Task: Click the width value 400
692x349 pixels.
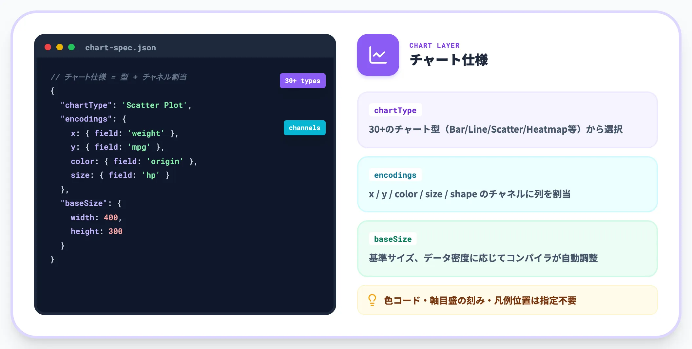Action: point(111,218)
